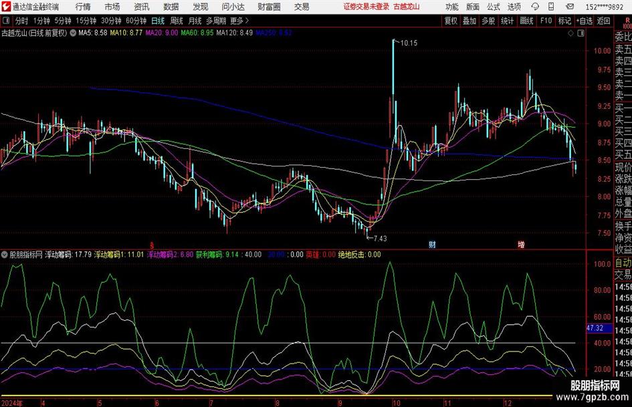The height and width of the screenshot is (407, 632).
Task: Open the 行情 menu
Action: tap(83, 6)
